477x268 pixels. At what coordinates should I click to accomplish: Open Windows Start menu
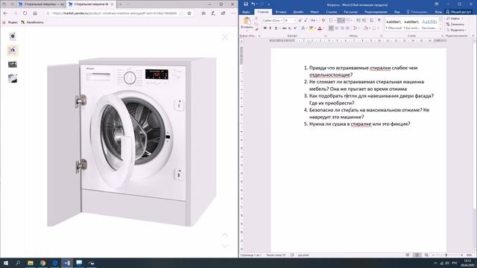click(5, 263)
